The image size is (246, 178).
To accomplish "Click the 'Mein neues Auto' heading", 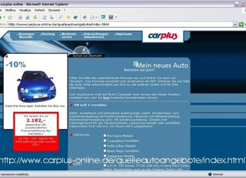I will click(162, 65).
